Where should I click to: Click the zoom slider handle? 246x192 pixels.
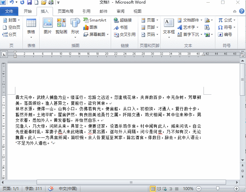pyautogui.click(x=218, y=188)
